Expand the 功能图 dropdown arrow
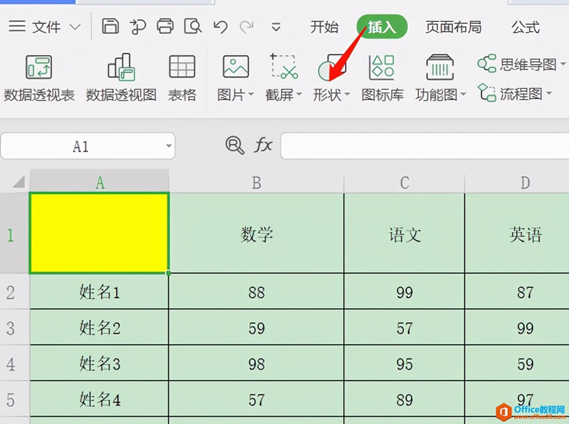The image size is (569, 424). [x=464, y=95]
